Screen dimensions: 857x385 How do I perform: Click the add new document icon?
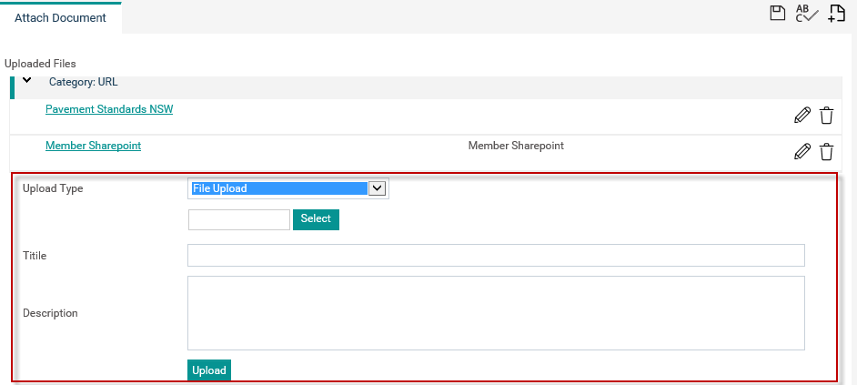(837, 14)
